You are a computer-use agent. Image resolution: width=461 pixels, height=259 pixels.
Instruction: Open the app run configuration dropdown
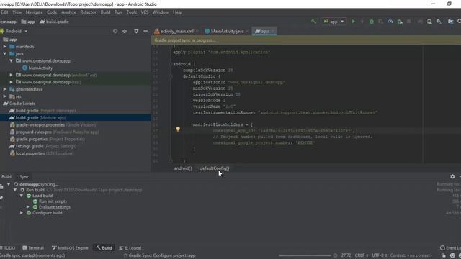[x=334, y=22]
